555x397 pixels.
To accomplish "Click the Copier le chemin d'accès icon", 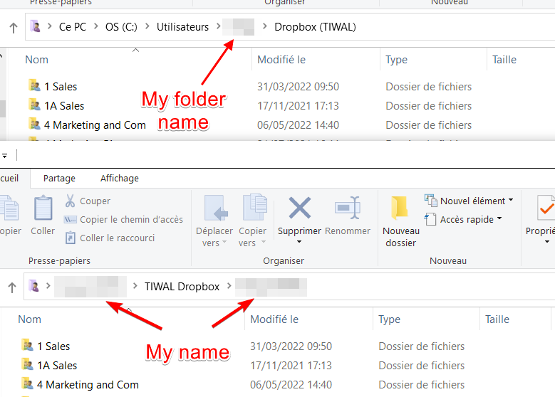I will pos(70,220).
